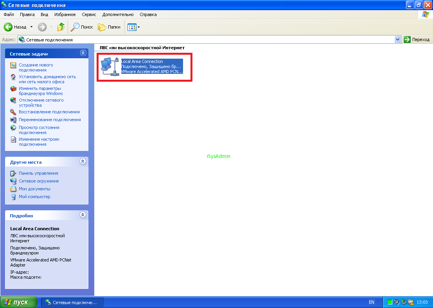Screen dimensions: 433x308
Task: Click the green Back arrow button
Action: coord(8,27)
